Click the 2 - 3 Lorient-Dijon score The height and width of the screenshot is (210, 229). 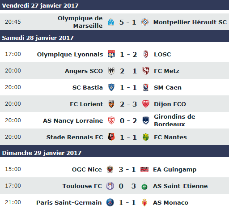[x=128, y=104]
